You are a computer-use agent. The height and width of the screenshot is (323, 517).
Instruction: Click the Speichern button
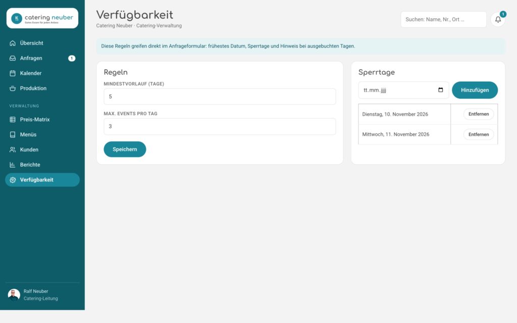tap(125, 149)
